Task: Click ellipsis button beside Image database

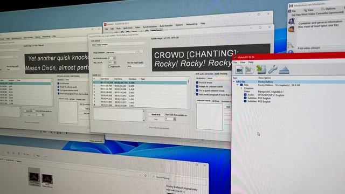Action: 141,52
